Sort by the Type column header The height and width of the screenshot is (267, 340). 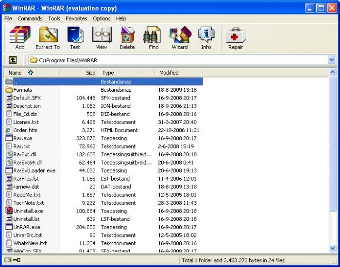(x=126, y=73)
